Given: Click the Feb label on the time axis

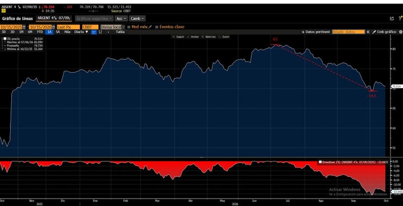Looking at the screenshot, I should (125, 200).
